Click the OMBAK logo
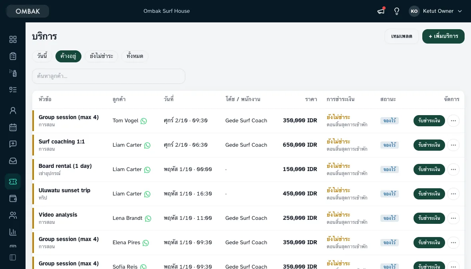Screen dimensions: 471x269 tap(28, 11)
